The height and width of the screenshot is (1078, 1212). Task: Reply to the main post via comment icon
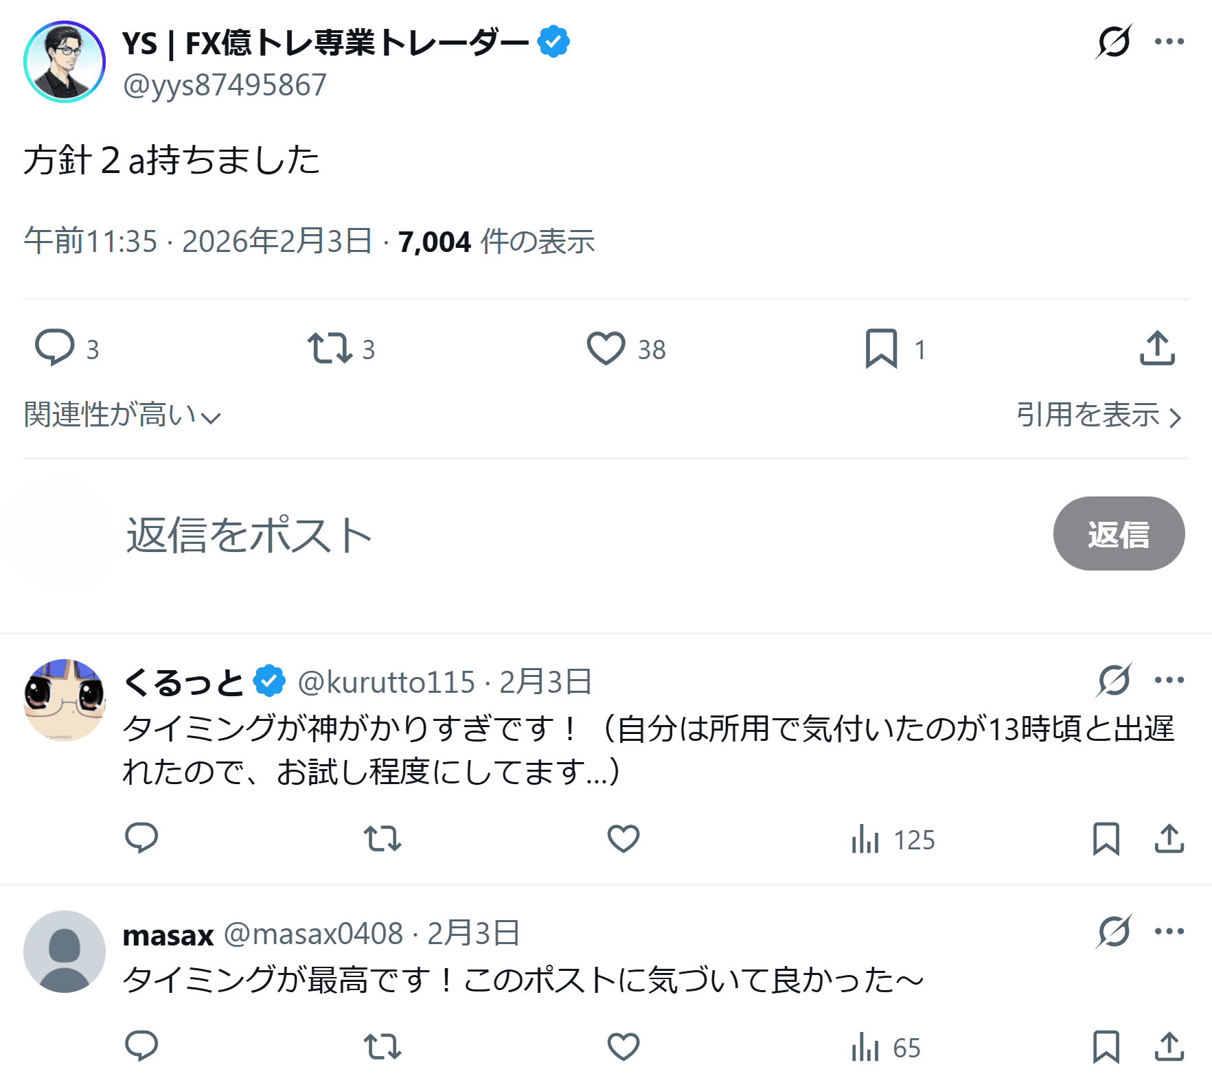[55, 347]
